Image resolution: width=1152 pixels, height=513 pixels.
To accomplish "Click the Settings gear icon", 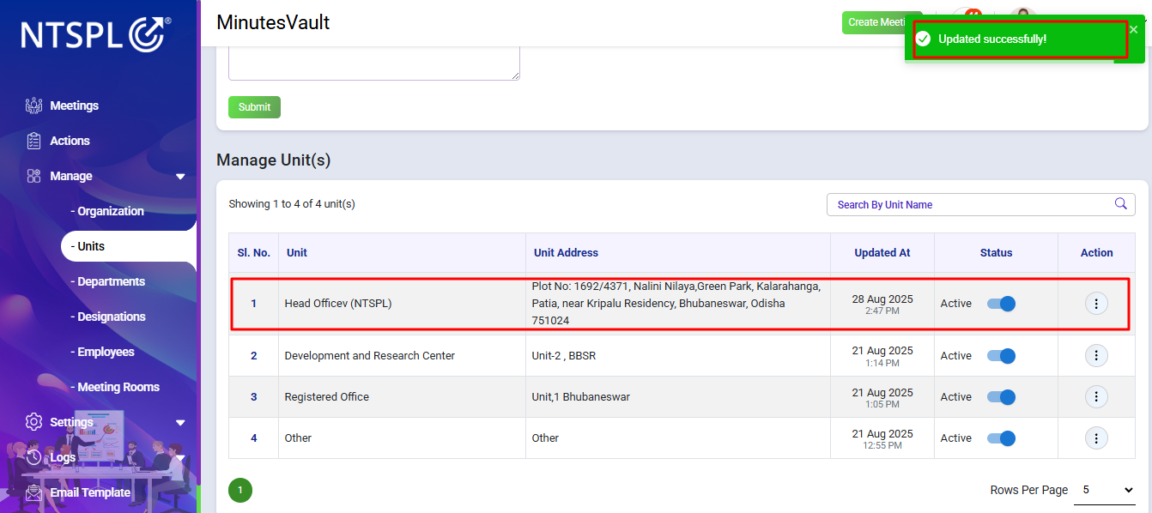I will [x=33, y=422].
